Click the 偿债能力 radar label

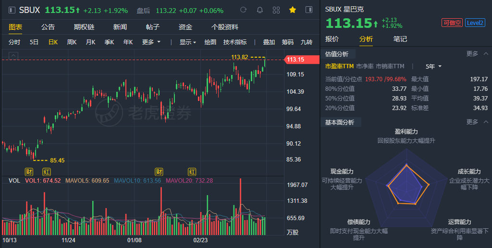pyautogui.click(x=358, y=222)
